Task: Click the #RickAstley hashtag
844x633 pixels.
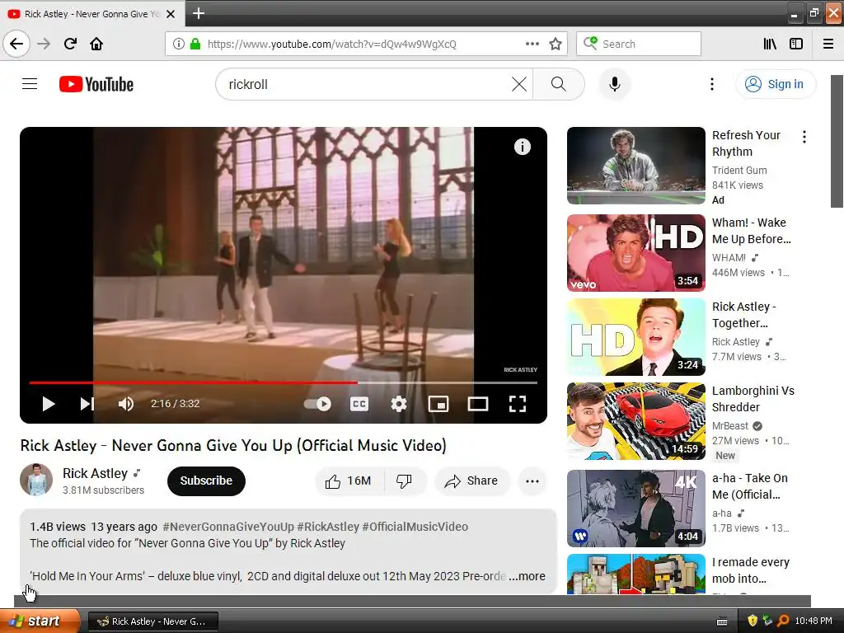Action: [x=328, y=527]
